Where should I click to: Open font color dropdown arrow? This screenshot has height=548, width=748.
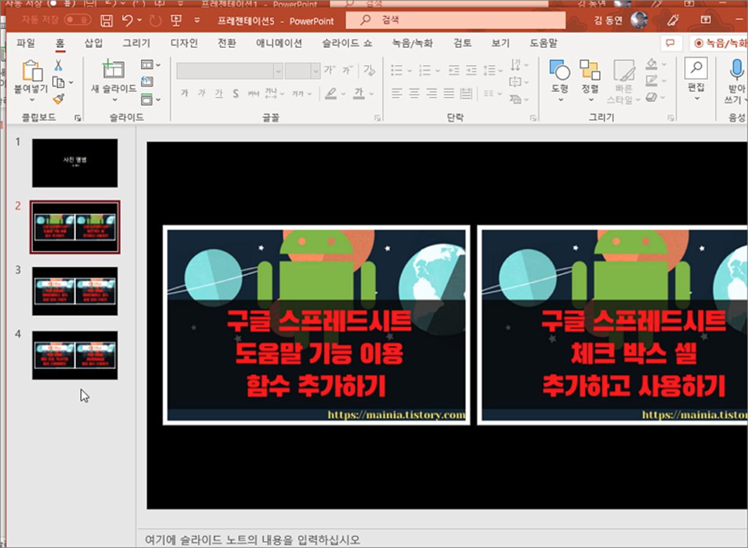point(372,94)
